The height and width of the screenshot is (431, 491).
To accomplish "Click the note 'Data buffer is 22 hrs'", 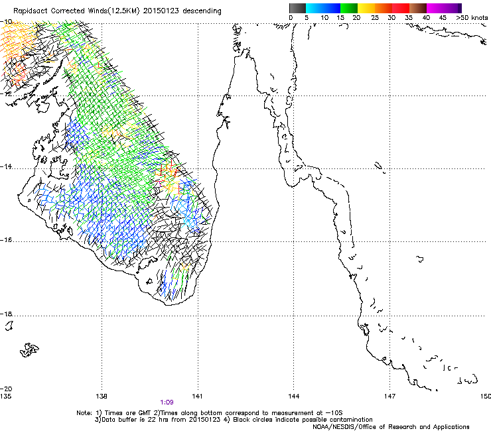I will (134, 420).
